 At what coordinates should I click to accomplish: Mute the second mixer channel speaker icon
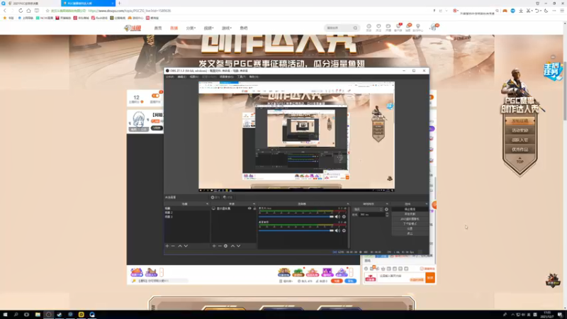(x=337, y=230)
